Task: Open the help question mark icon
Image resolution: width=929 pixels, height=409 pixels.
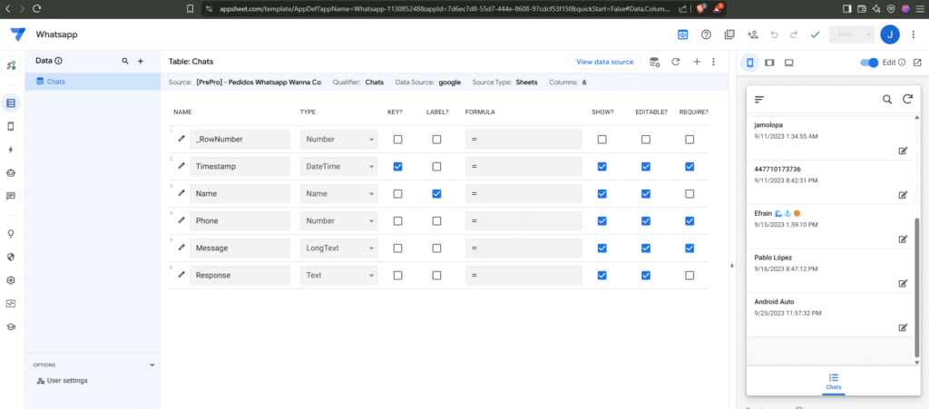Action: coord(706,35)
